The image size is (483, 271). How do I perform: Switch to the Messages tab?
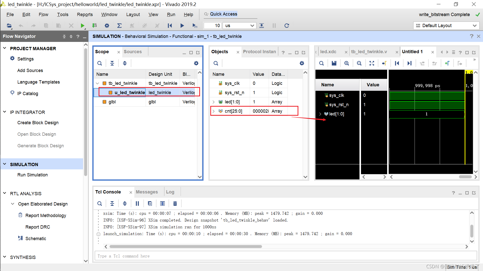click(147, 192)
